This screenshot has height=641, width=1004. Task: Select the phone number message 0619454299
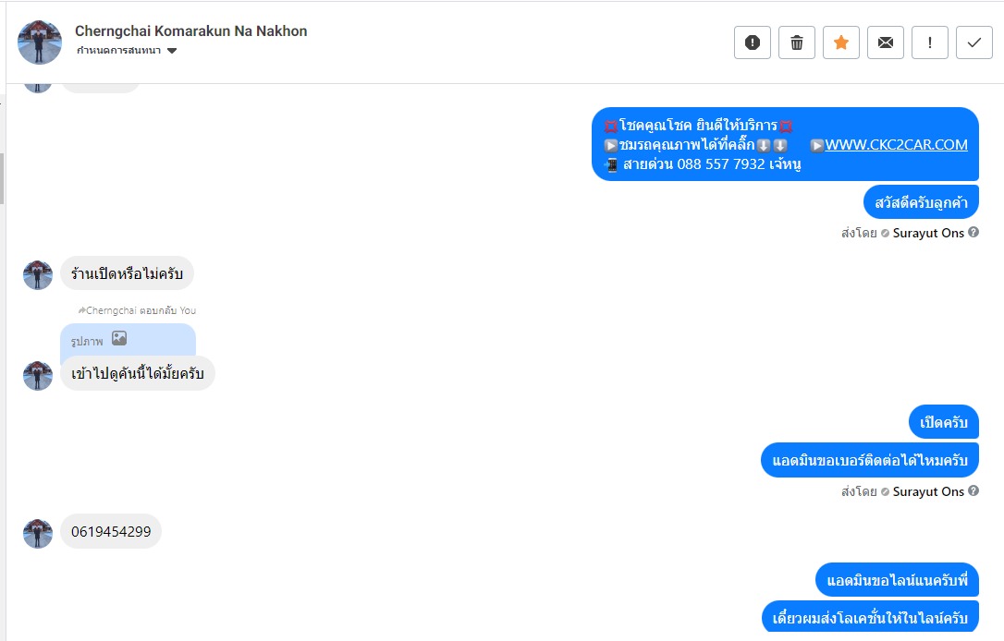coord(111,531)
